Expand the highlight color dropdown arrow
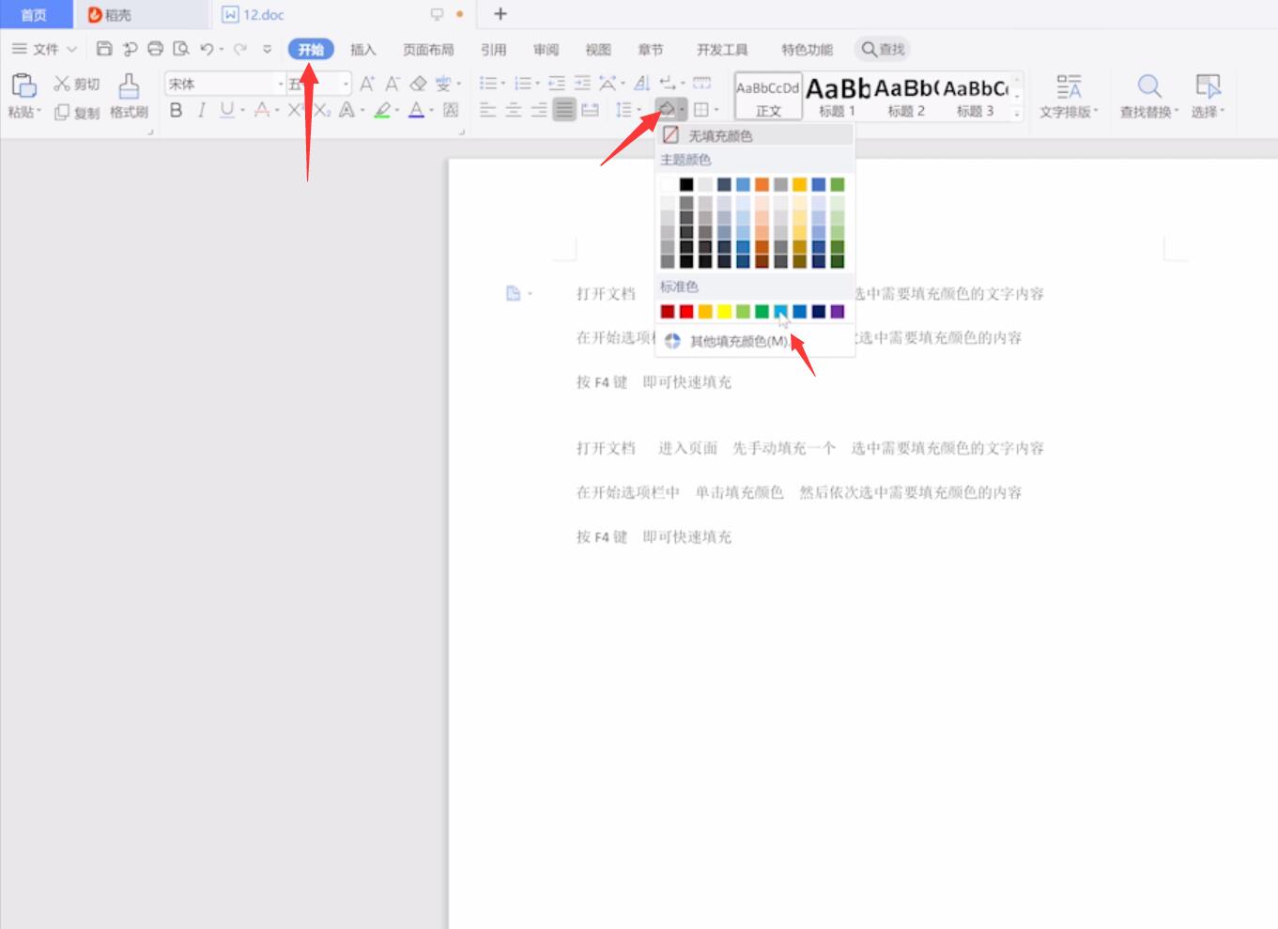1278x929 pixels. 396,110
